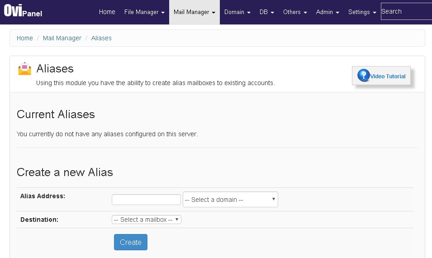Expand the File Manager menu
The height and width of the screenshot is (258, 432).
pos(144,12)
